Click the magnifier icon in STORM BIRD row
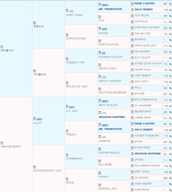The width and height of the screenshot is (172, 192). coord(170,148)
